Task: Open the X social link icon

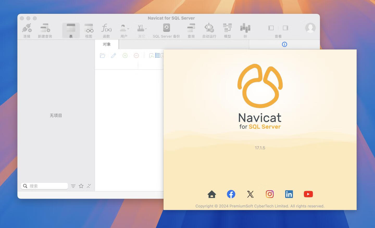Action: click(250, 194)
